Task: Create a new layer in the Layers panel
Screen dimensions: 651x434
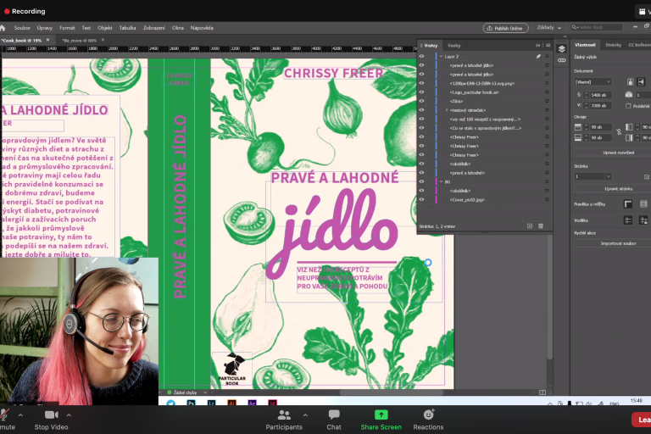Action: coord(530,226)
